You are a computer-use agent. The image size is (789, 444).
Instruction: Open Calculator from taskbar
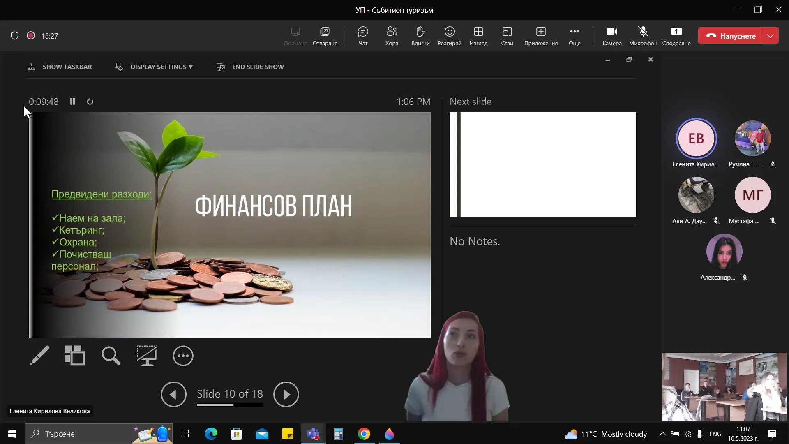338,434
